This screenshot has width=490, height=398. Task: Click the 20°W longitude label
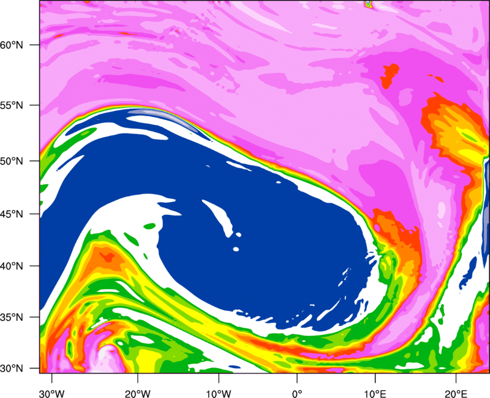tap(138, 394)
